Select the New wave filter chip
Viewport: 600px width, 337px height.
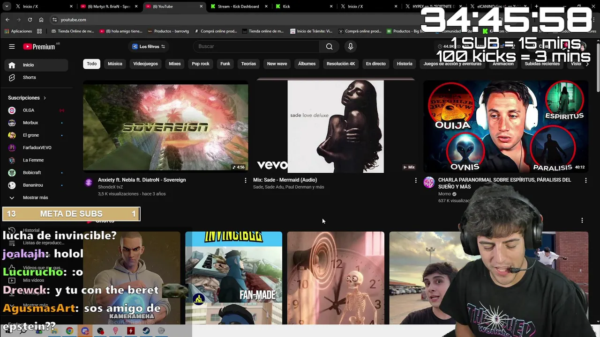(277, 64)
